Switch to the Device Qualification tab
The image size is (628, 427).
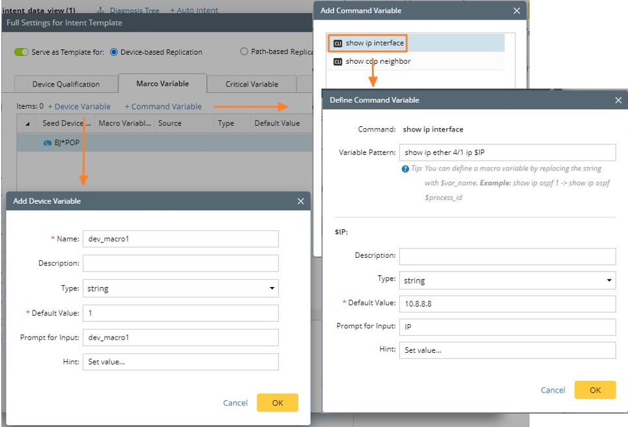tap(66, 84)
